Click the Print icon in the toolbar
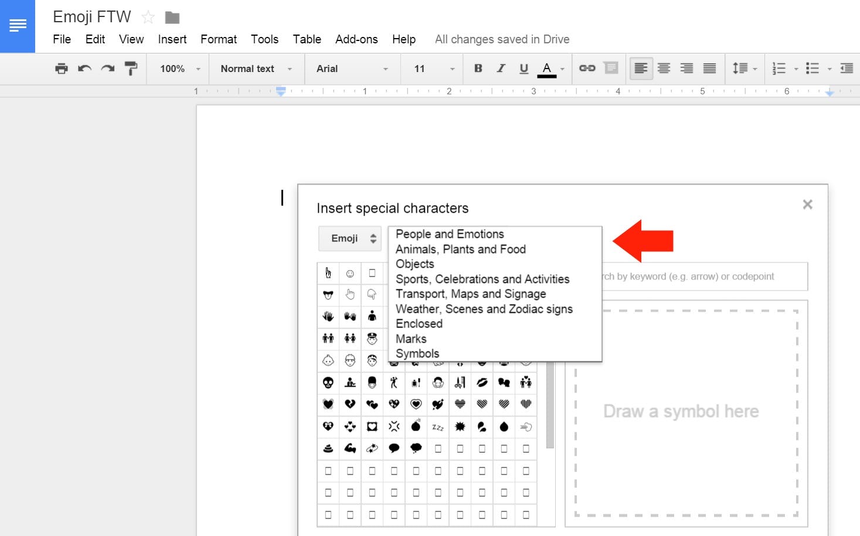860x536 pixels. 61,68
